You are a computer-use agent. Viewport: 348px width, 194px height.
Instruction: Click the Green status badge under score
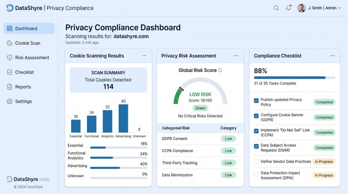coord(200,108)
